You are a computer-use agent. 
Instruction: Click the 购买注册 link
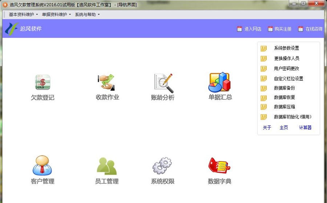tap(283, 29)
